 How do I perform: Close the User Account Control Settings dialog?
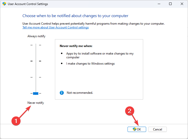[182, 4]
